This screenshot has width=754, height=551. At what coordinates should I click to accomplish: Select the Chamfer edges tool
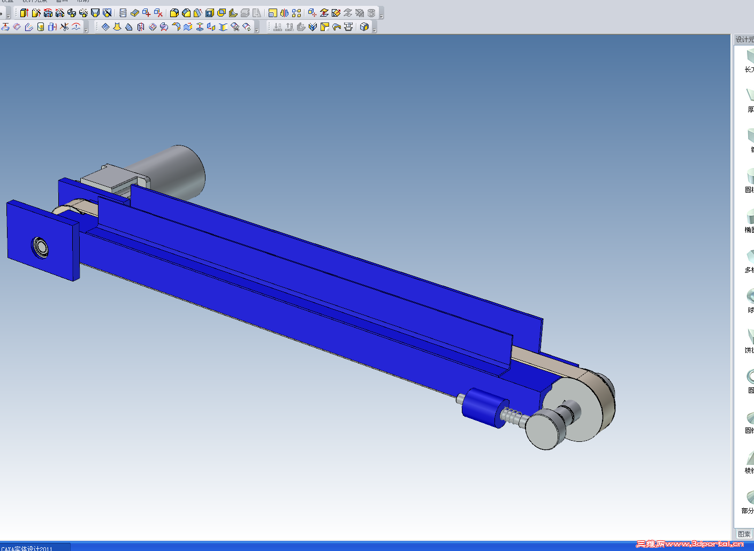pyautogui.click(x=186, y=13)
